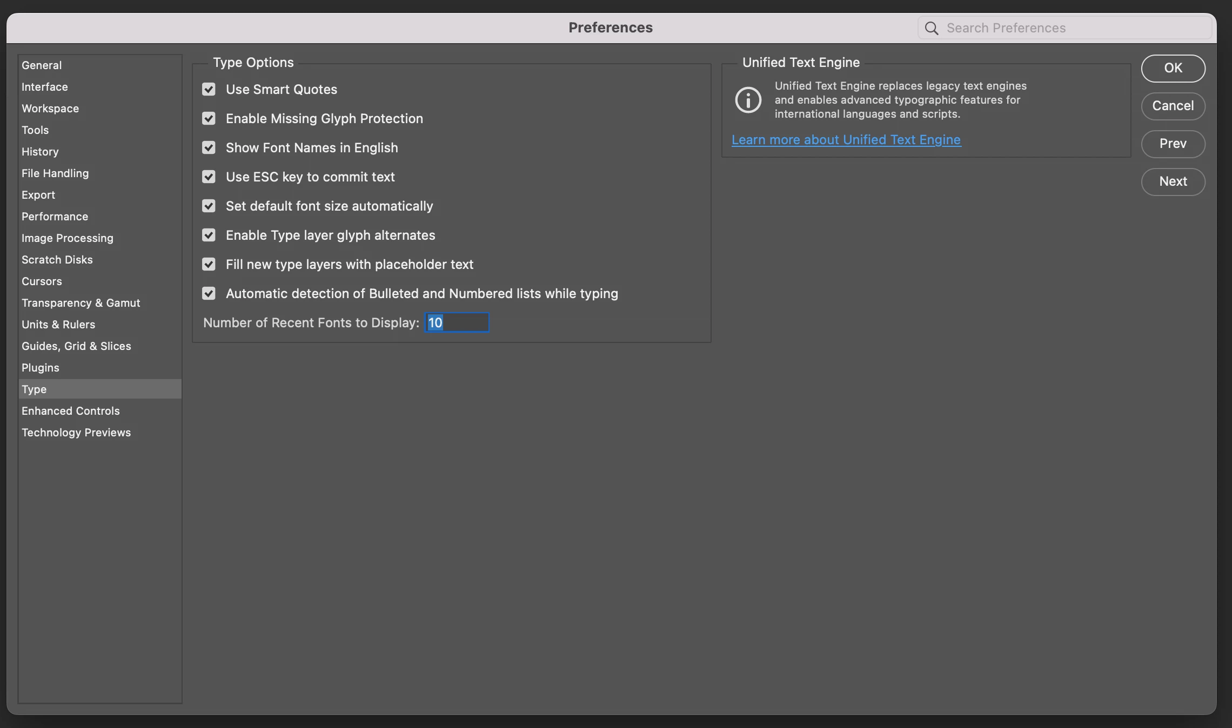Open Learn more about Unified Text Engine link
The image size is (1232, 728).
pyautogui.click(x=846, y=140)
